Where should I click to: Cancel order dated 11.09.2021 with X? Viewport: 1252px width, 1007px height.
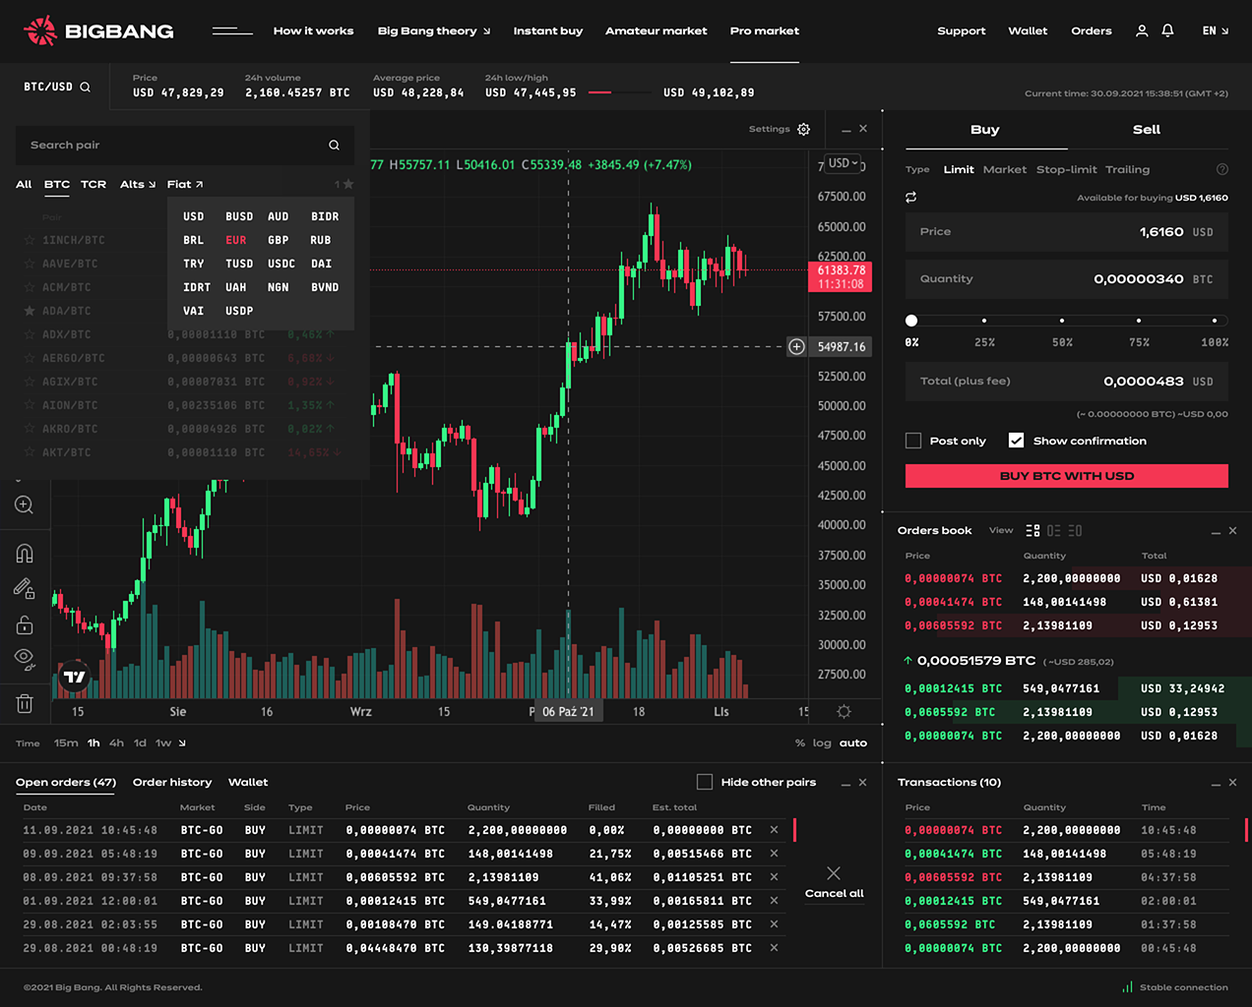pos(774,830)
